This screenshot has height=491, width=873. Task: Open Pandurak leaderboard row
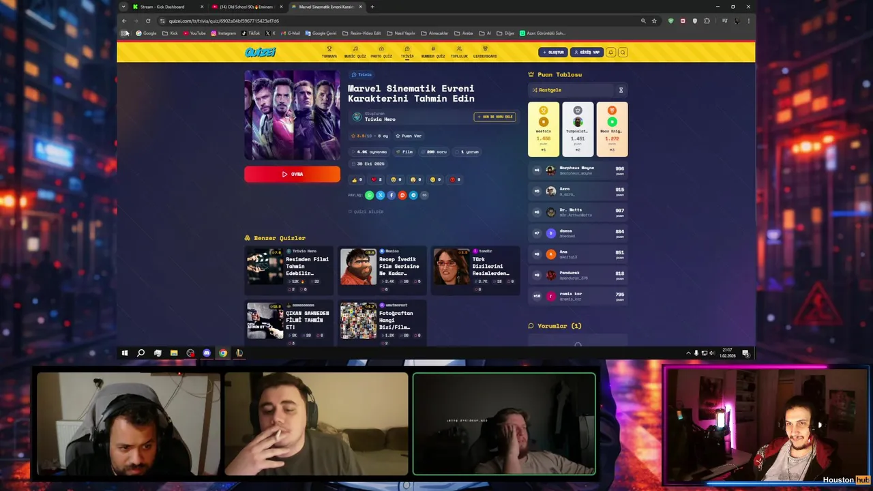578,275
